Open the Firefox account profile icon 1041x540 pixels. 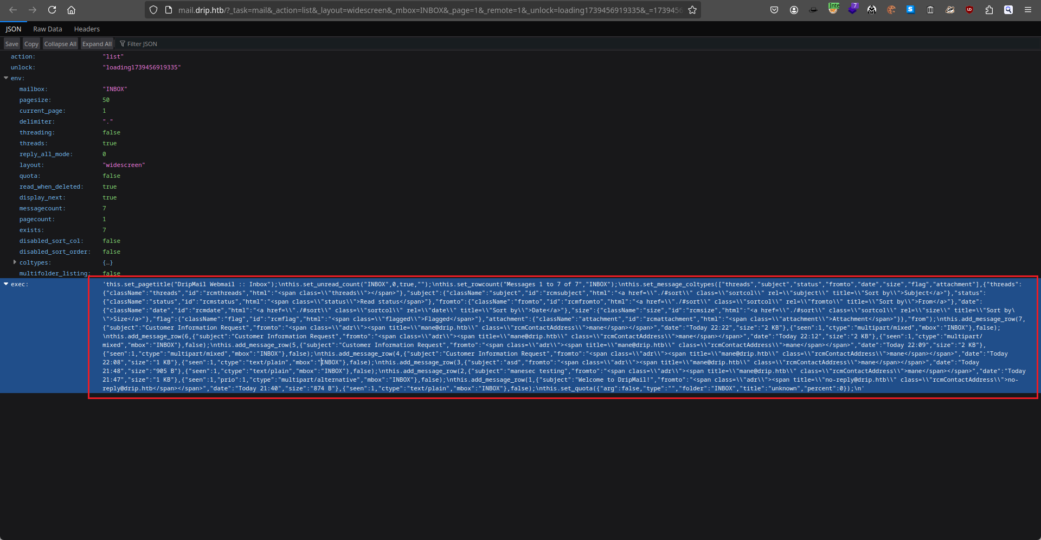[794, 10]
